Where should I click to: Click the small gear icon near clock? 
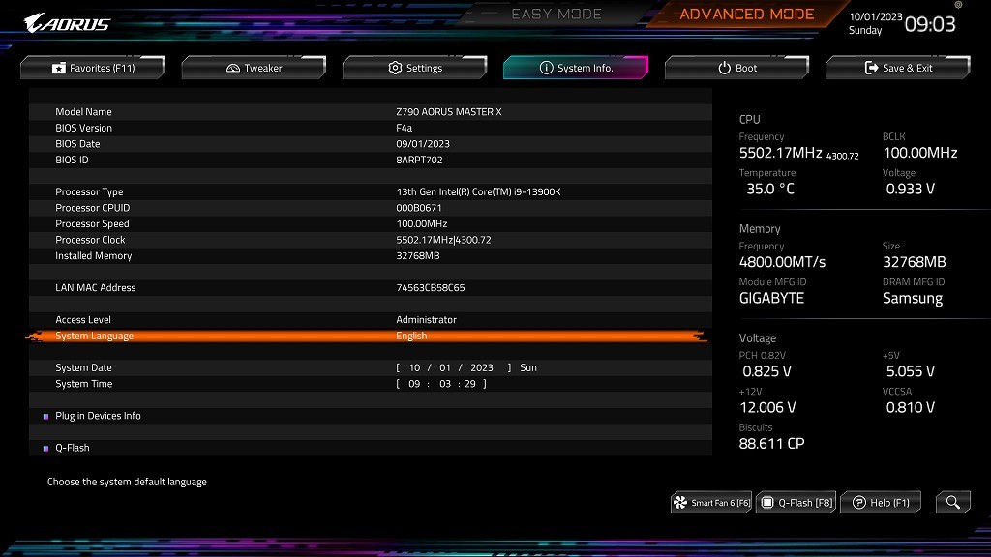[x=958, y=5]
